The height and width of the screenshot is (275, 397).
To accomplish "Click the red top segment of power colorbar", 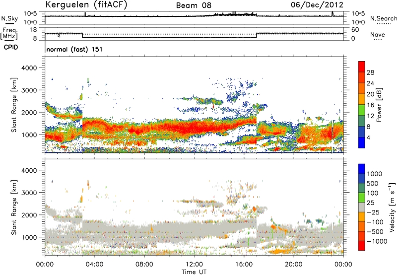I will [362, 67].
